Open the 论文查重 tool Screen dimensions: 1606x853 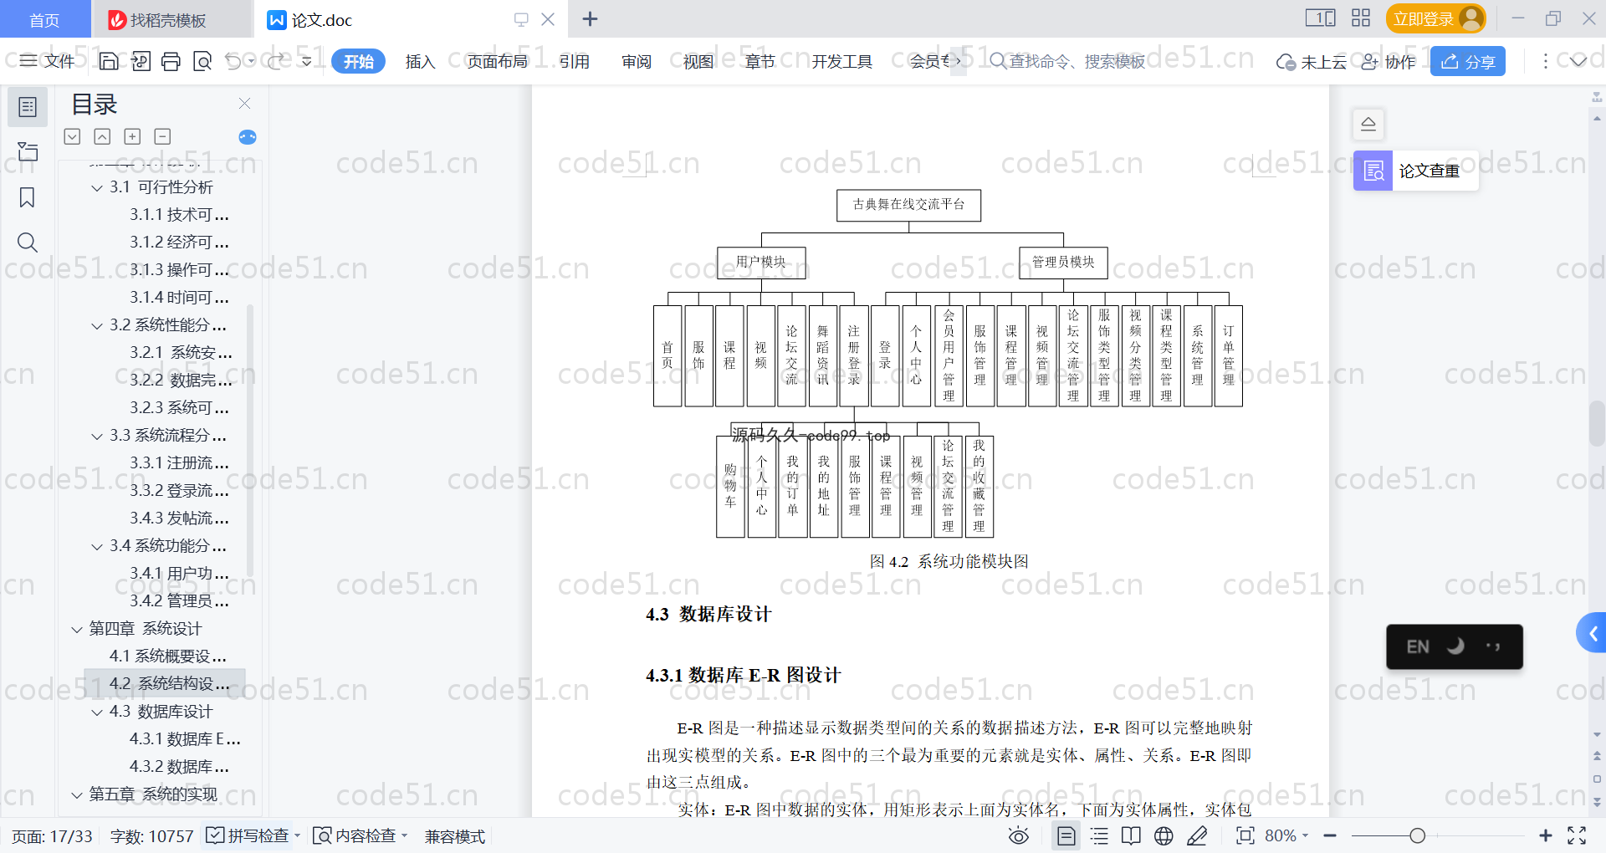pyautogui.click(x=1415, y=171)
